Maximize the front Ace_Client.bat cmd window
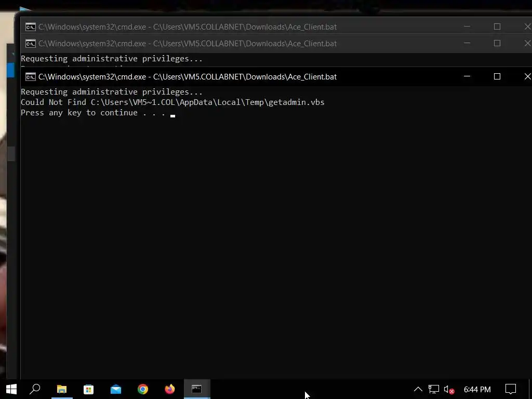 pyautogui.click(x=497, y=76)
